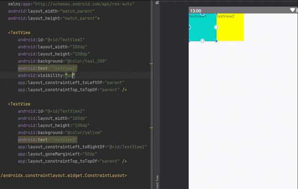The width and height of the screenshot is (298, 189).
Task: Select the yellow TextView2 view in the preview
Action: [x=230, y=27]
